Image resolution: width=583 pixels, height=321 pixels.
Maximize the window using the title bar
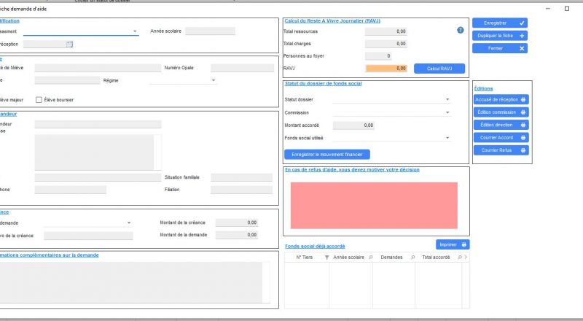tap(567, 8)
